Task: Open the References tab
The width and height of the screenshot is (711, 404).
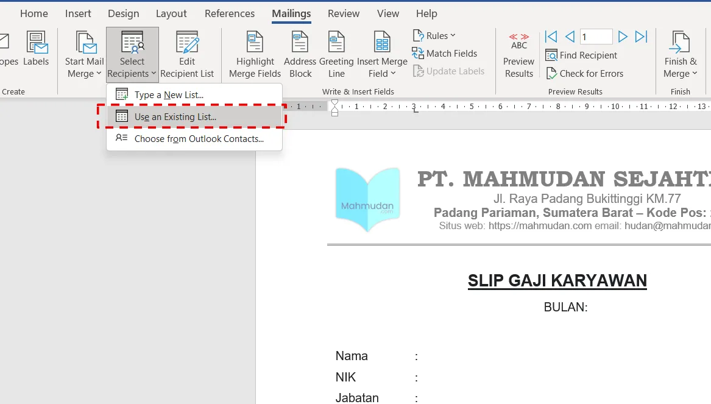Action: point(230,13)
